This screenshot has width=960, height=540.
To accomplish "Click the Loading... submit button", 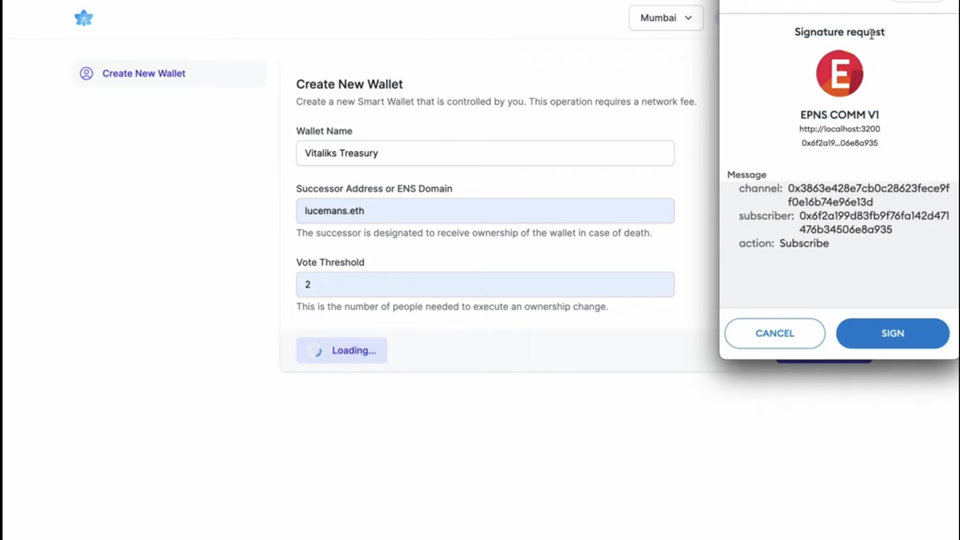I will click(x=341, y=350).
